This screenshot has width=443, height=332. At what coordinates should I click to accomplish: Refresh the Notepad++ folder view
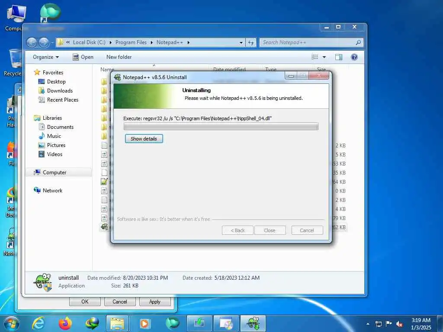pos(251,43)
